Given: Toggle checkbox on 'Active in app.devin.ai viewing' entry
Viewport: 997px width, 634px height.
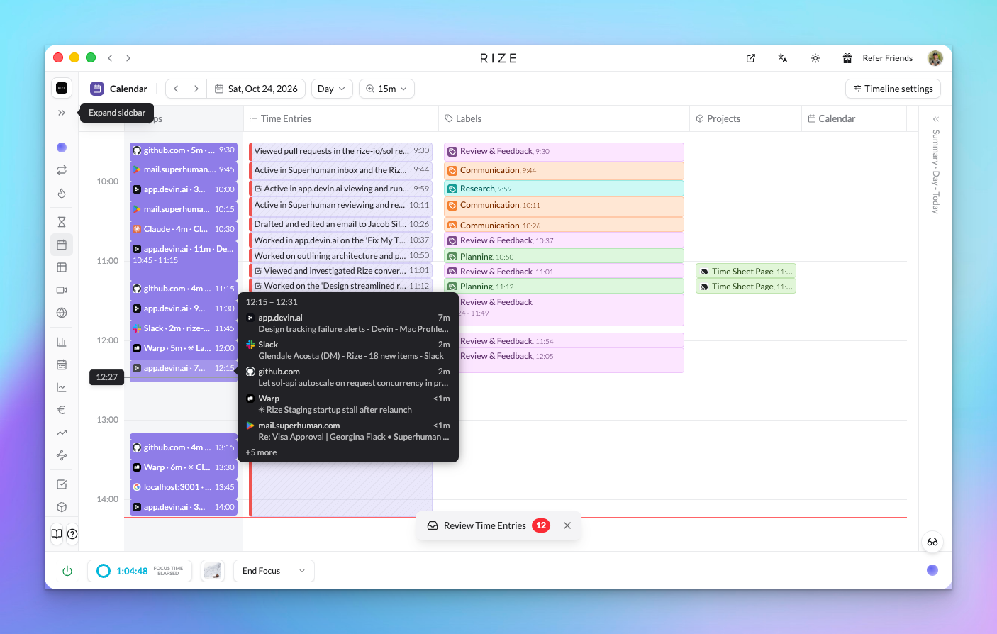Looking at the screenshot, I should tap(259, 189).
